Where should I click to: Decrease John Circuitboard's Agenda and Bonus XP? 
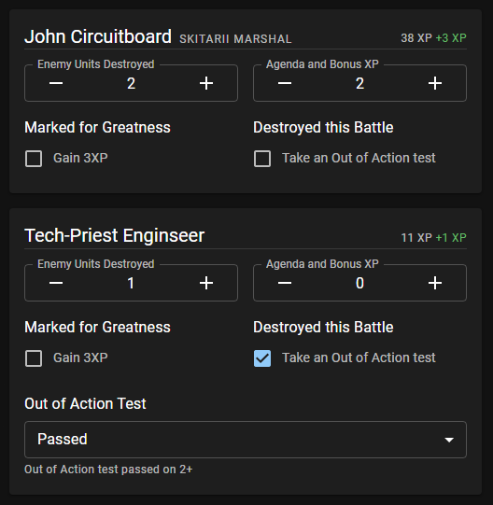click(285, 83)
